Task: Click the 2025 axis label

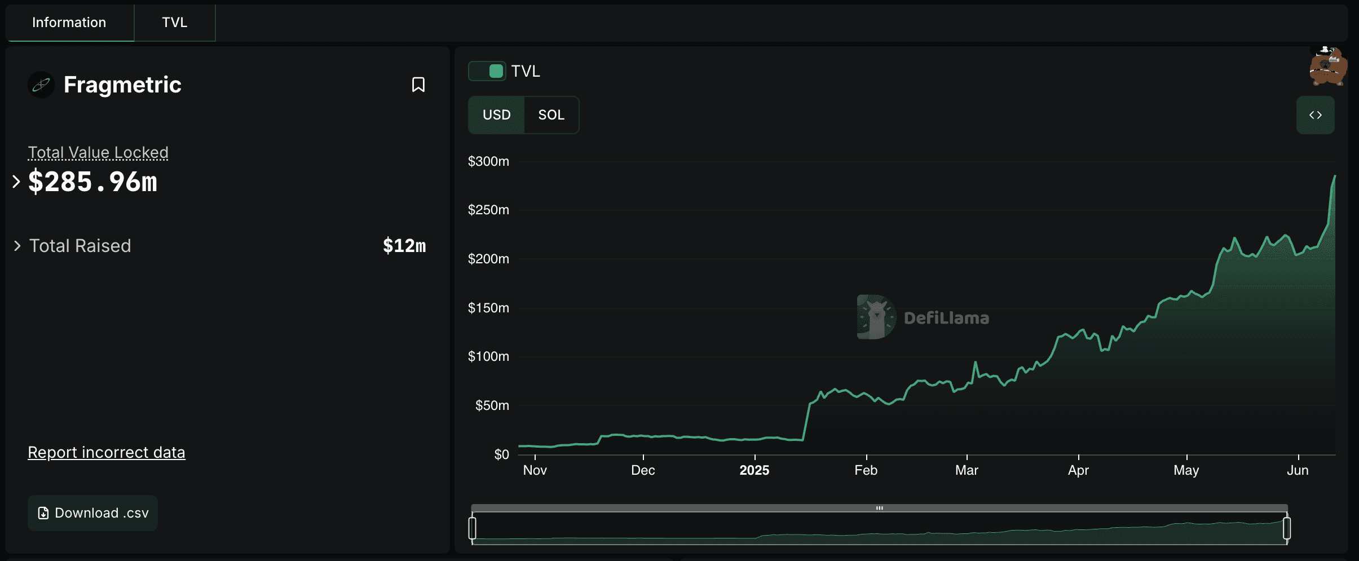Action: 754,470
